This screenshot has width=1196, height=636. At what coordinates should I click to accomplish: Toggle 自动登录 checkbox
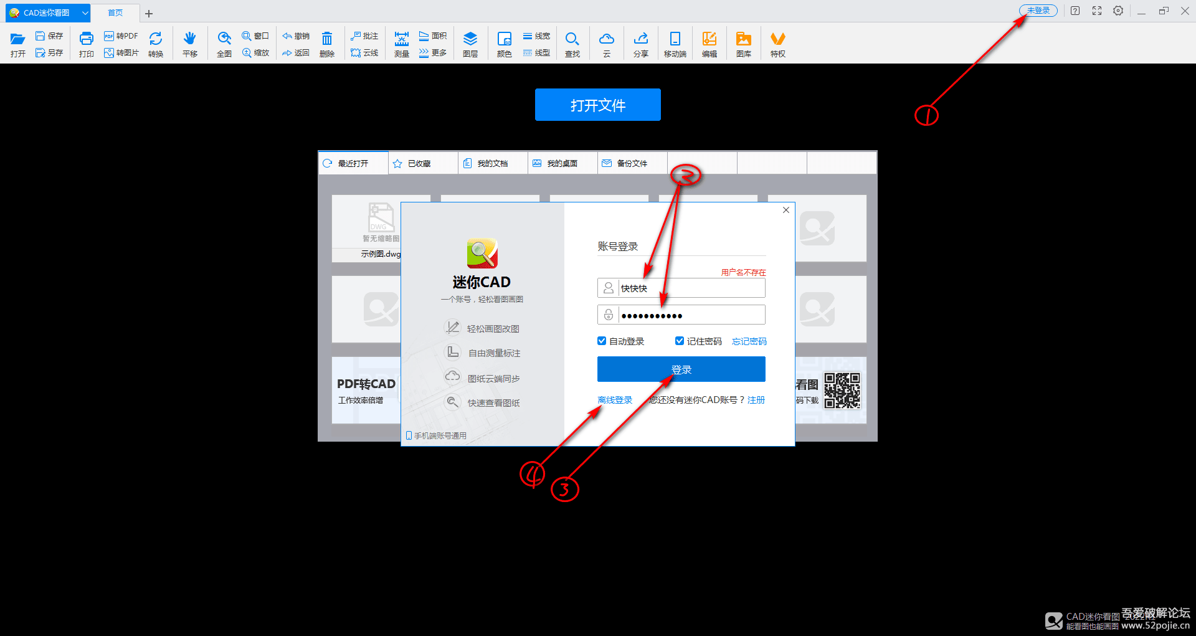pyautogui.click(x=602, y=341)
